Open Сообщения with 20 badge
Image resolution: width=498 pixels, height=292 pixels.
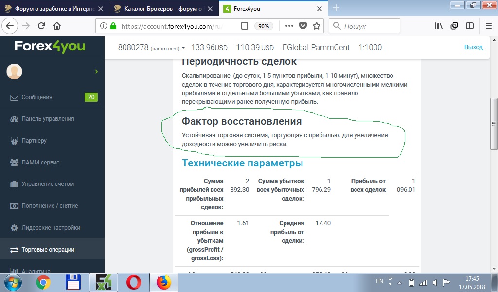[x=37, y=97]
